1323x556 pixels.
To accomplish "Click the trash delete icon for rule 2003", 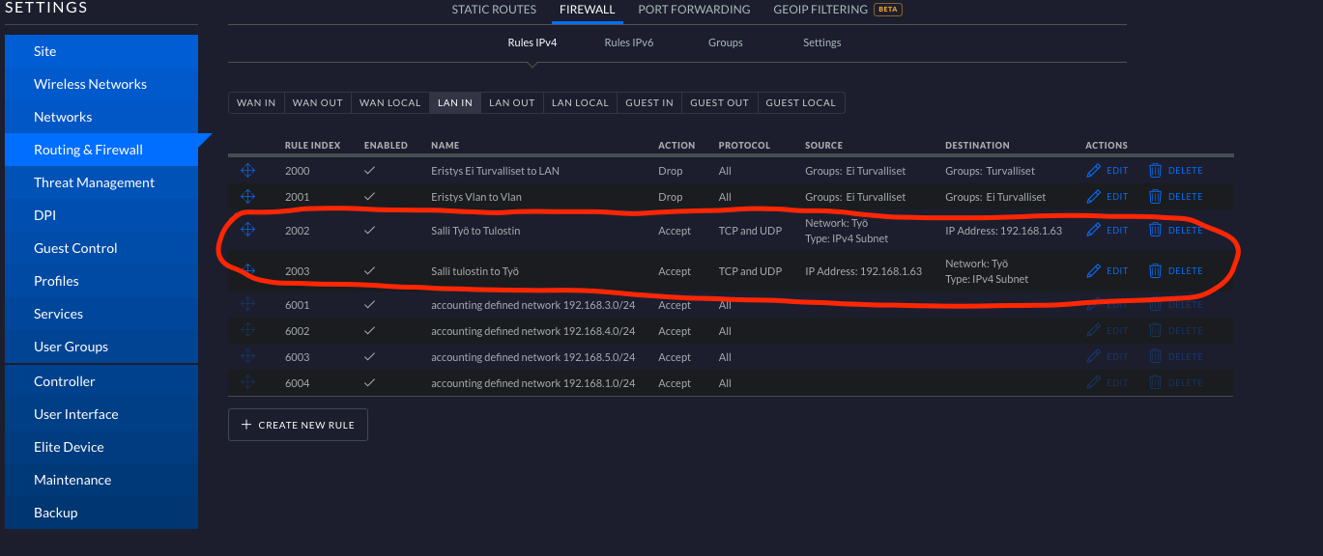I will click(1155, 271).
